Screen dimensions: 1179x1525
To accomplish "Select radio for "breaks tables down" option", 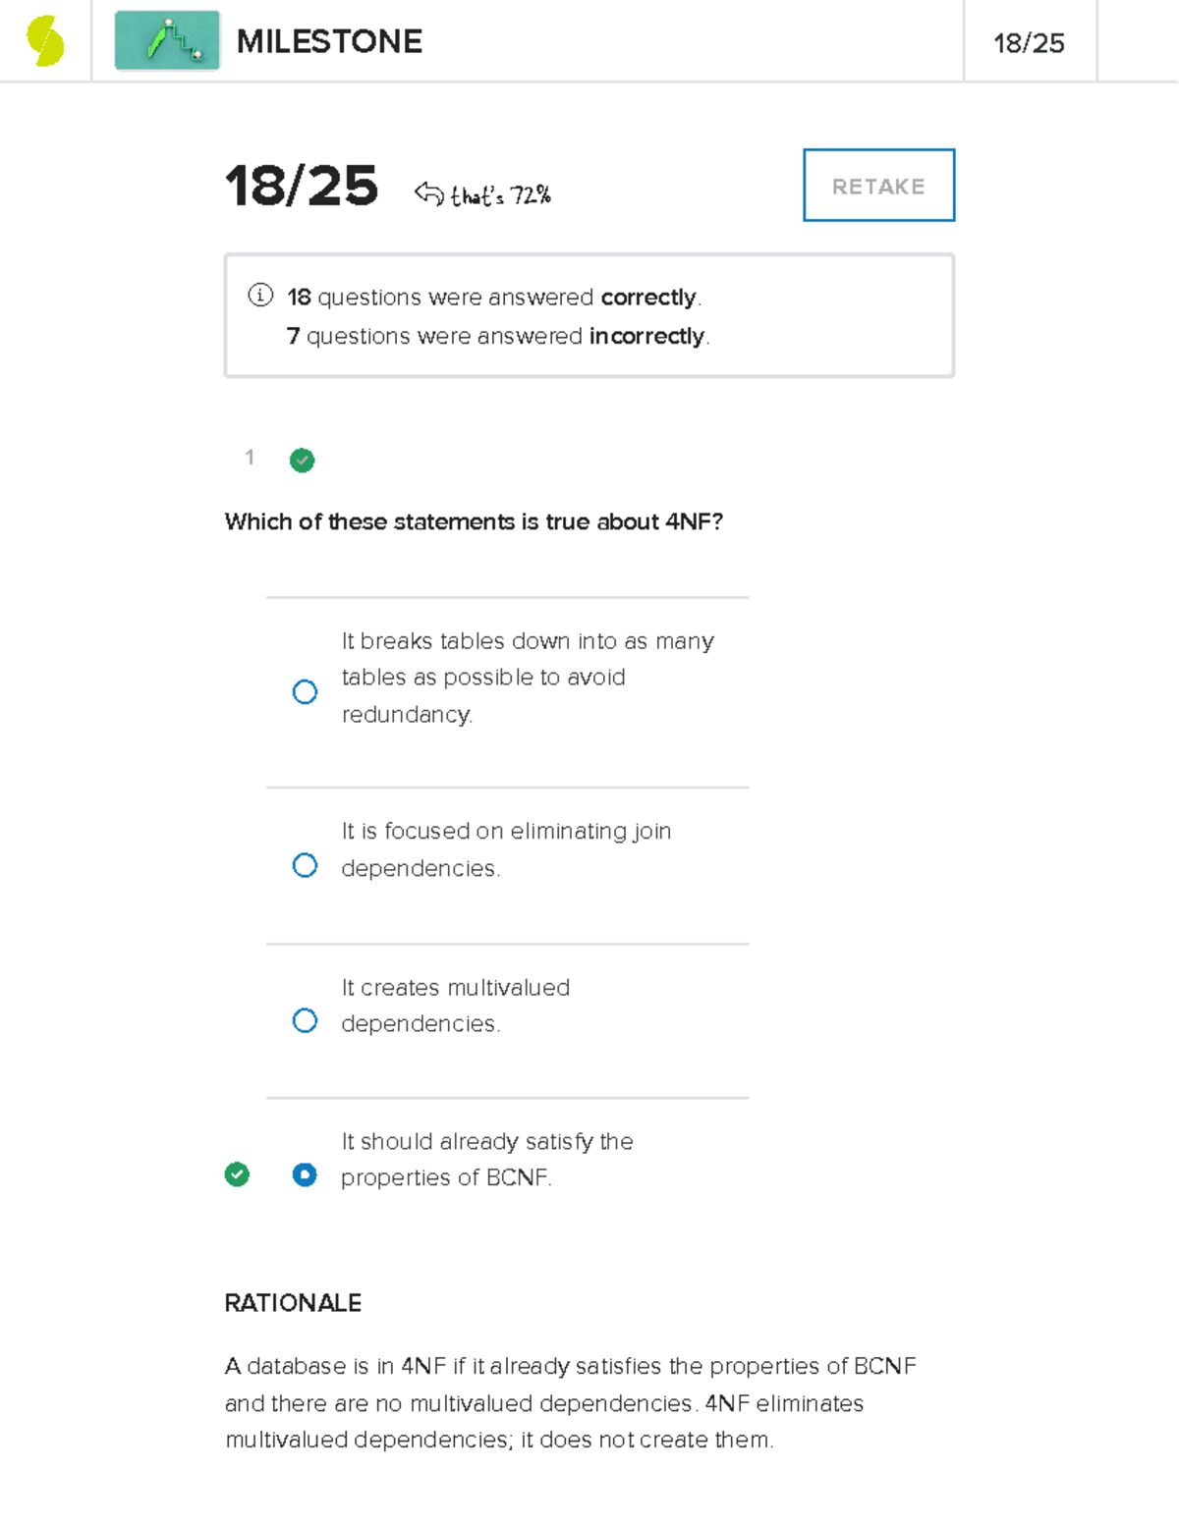I will pos(305,692).
